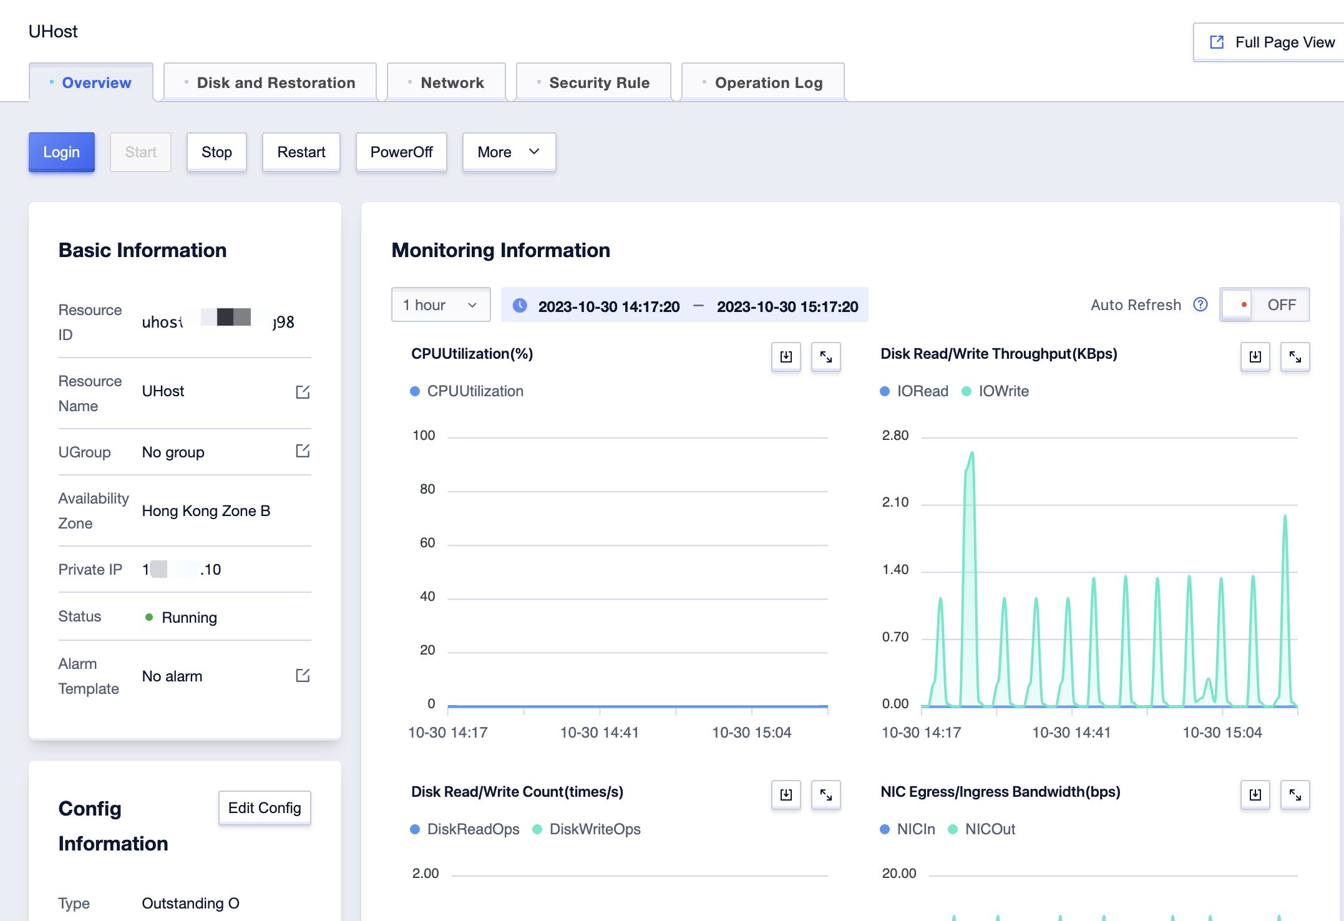Open Disk and Restoration tab
This screenshot has height=921, width=1344.
click(270, 82)
